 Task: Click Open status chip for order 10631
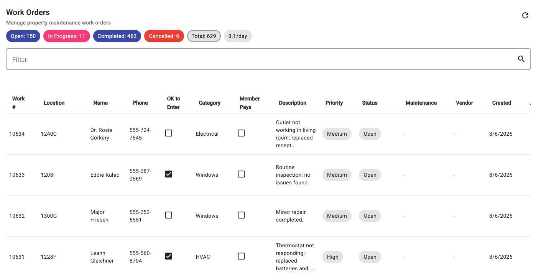click(370, 257)
